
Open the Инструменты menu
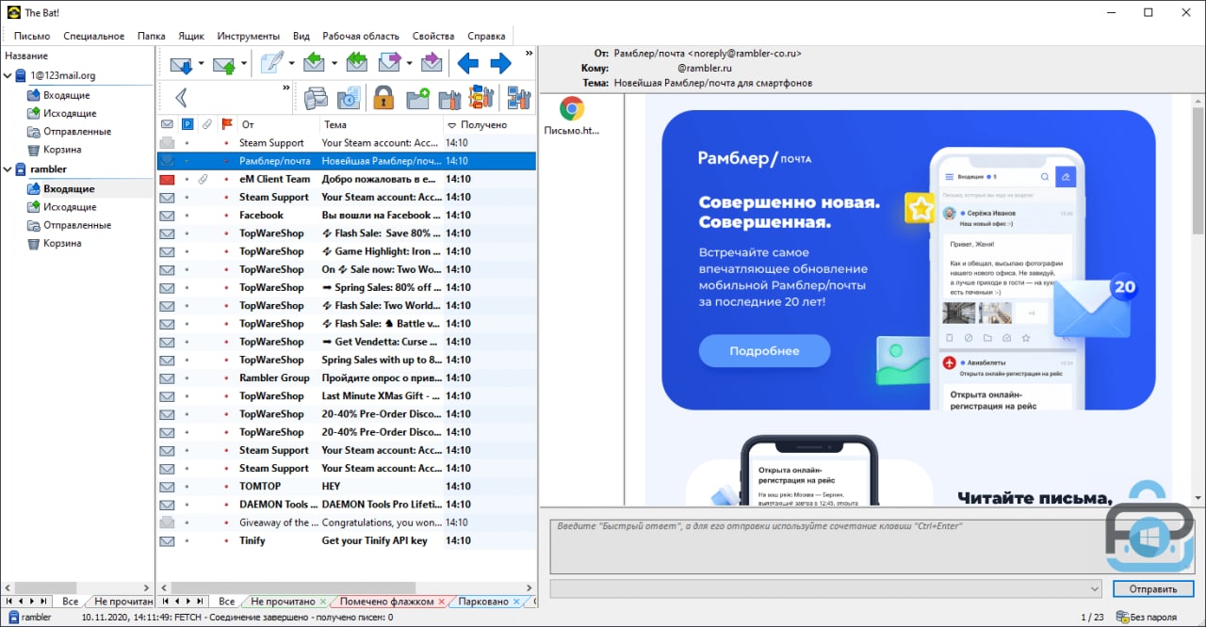tap(248, 36)
